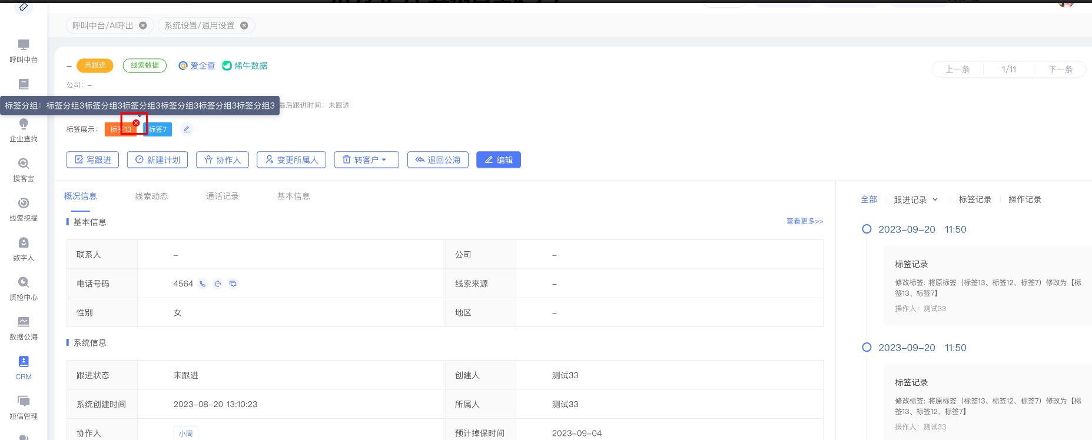Go to 质检中心 in the sidebar

[24, 288]
